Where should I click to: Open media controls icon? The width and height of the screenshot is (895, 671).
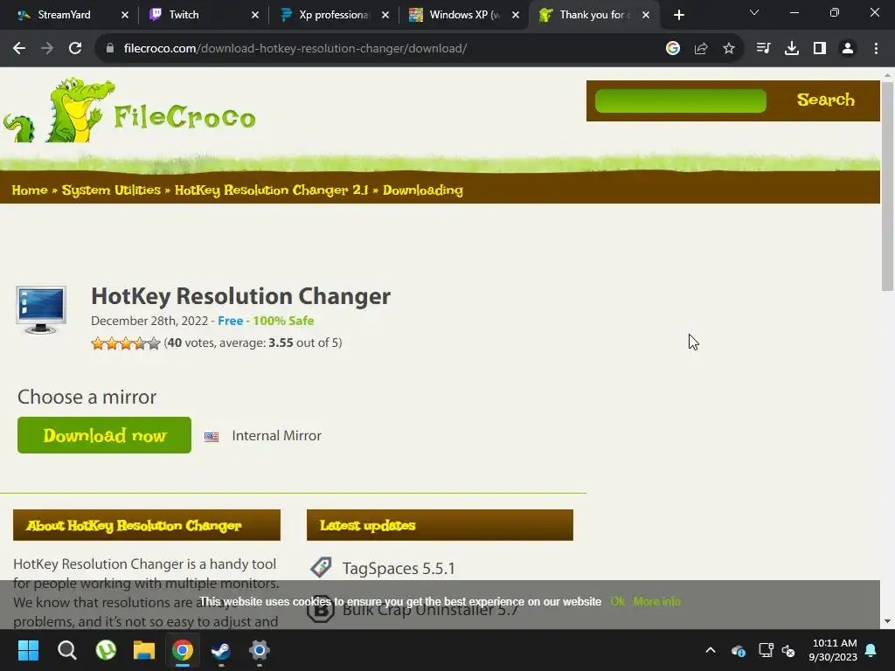[x=763, y=49]
